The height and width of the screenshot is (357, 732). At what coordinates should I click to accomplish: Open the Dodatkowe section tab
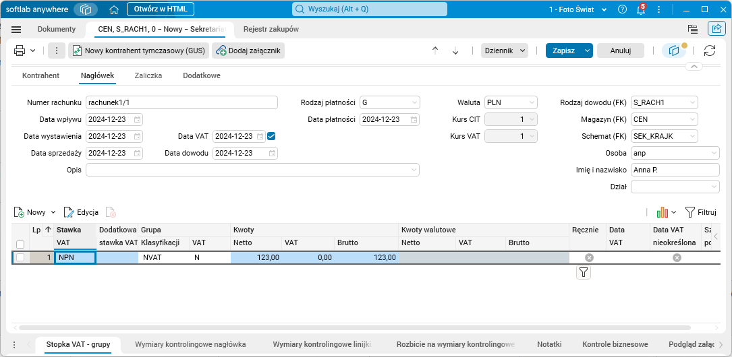point(202,75)
